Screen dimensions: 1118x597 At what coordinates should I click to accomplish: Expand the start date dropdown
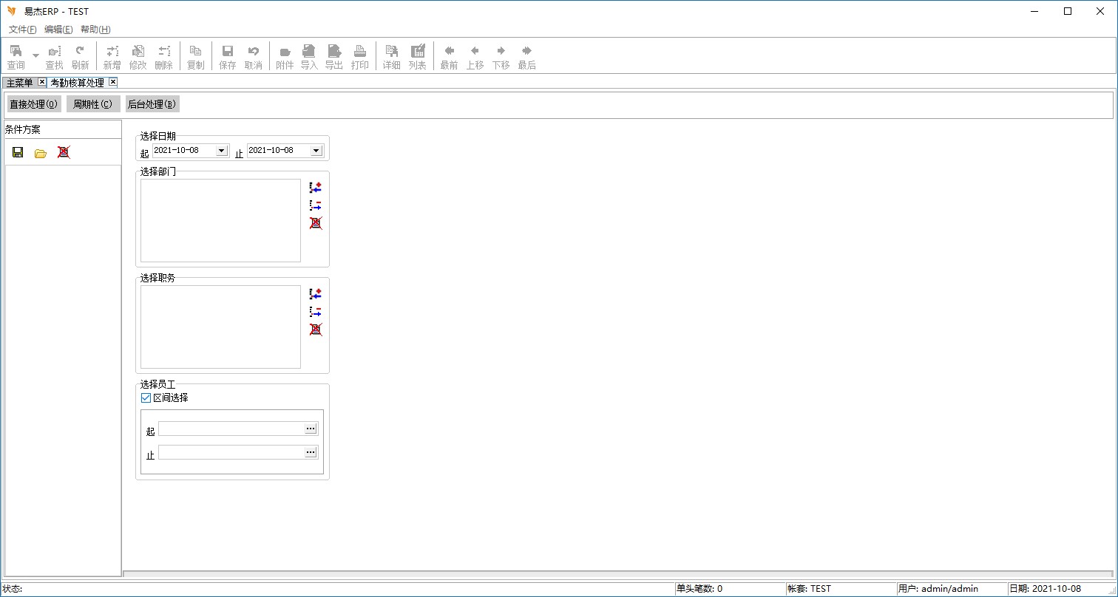click(221, 151)
